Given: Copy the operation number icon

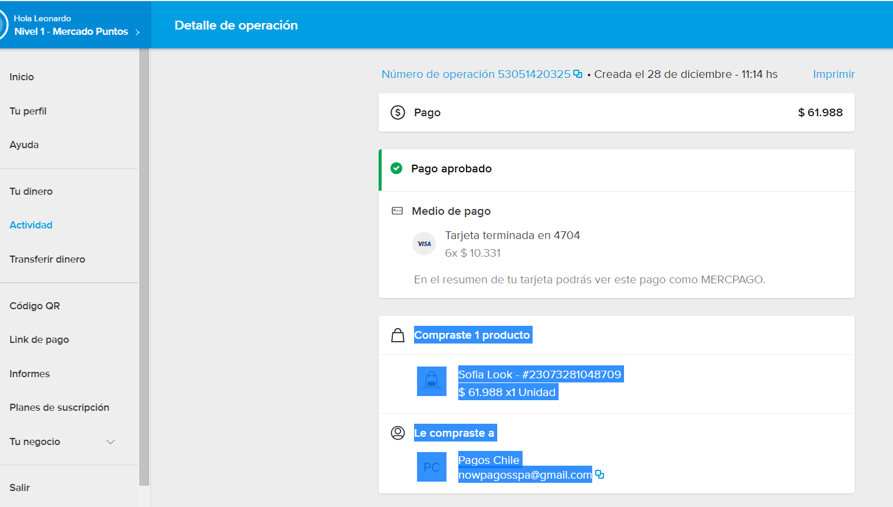Looking at the screenshot, I should 578,74.
